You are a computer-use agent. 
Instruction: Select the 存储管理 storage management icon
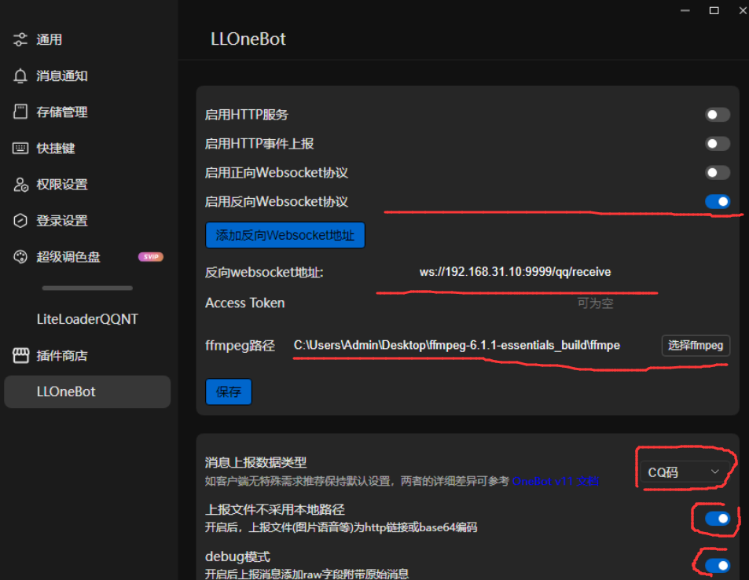(x=20, y=112)
